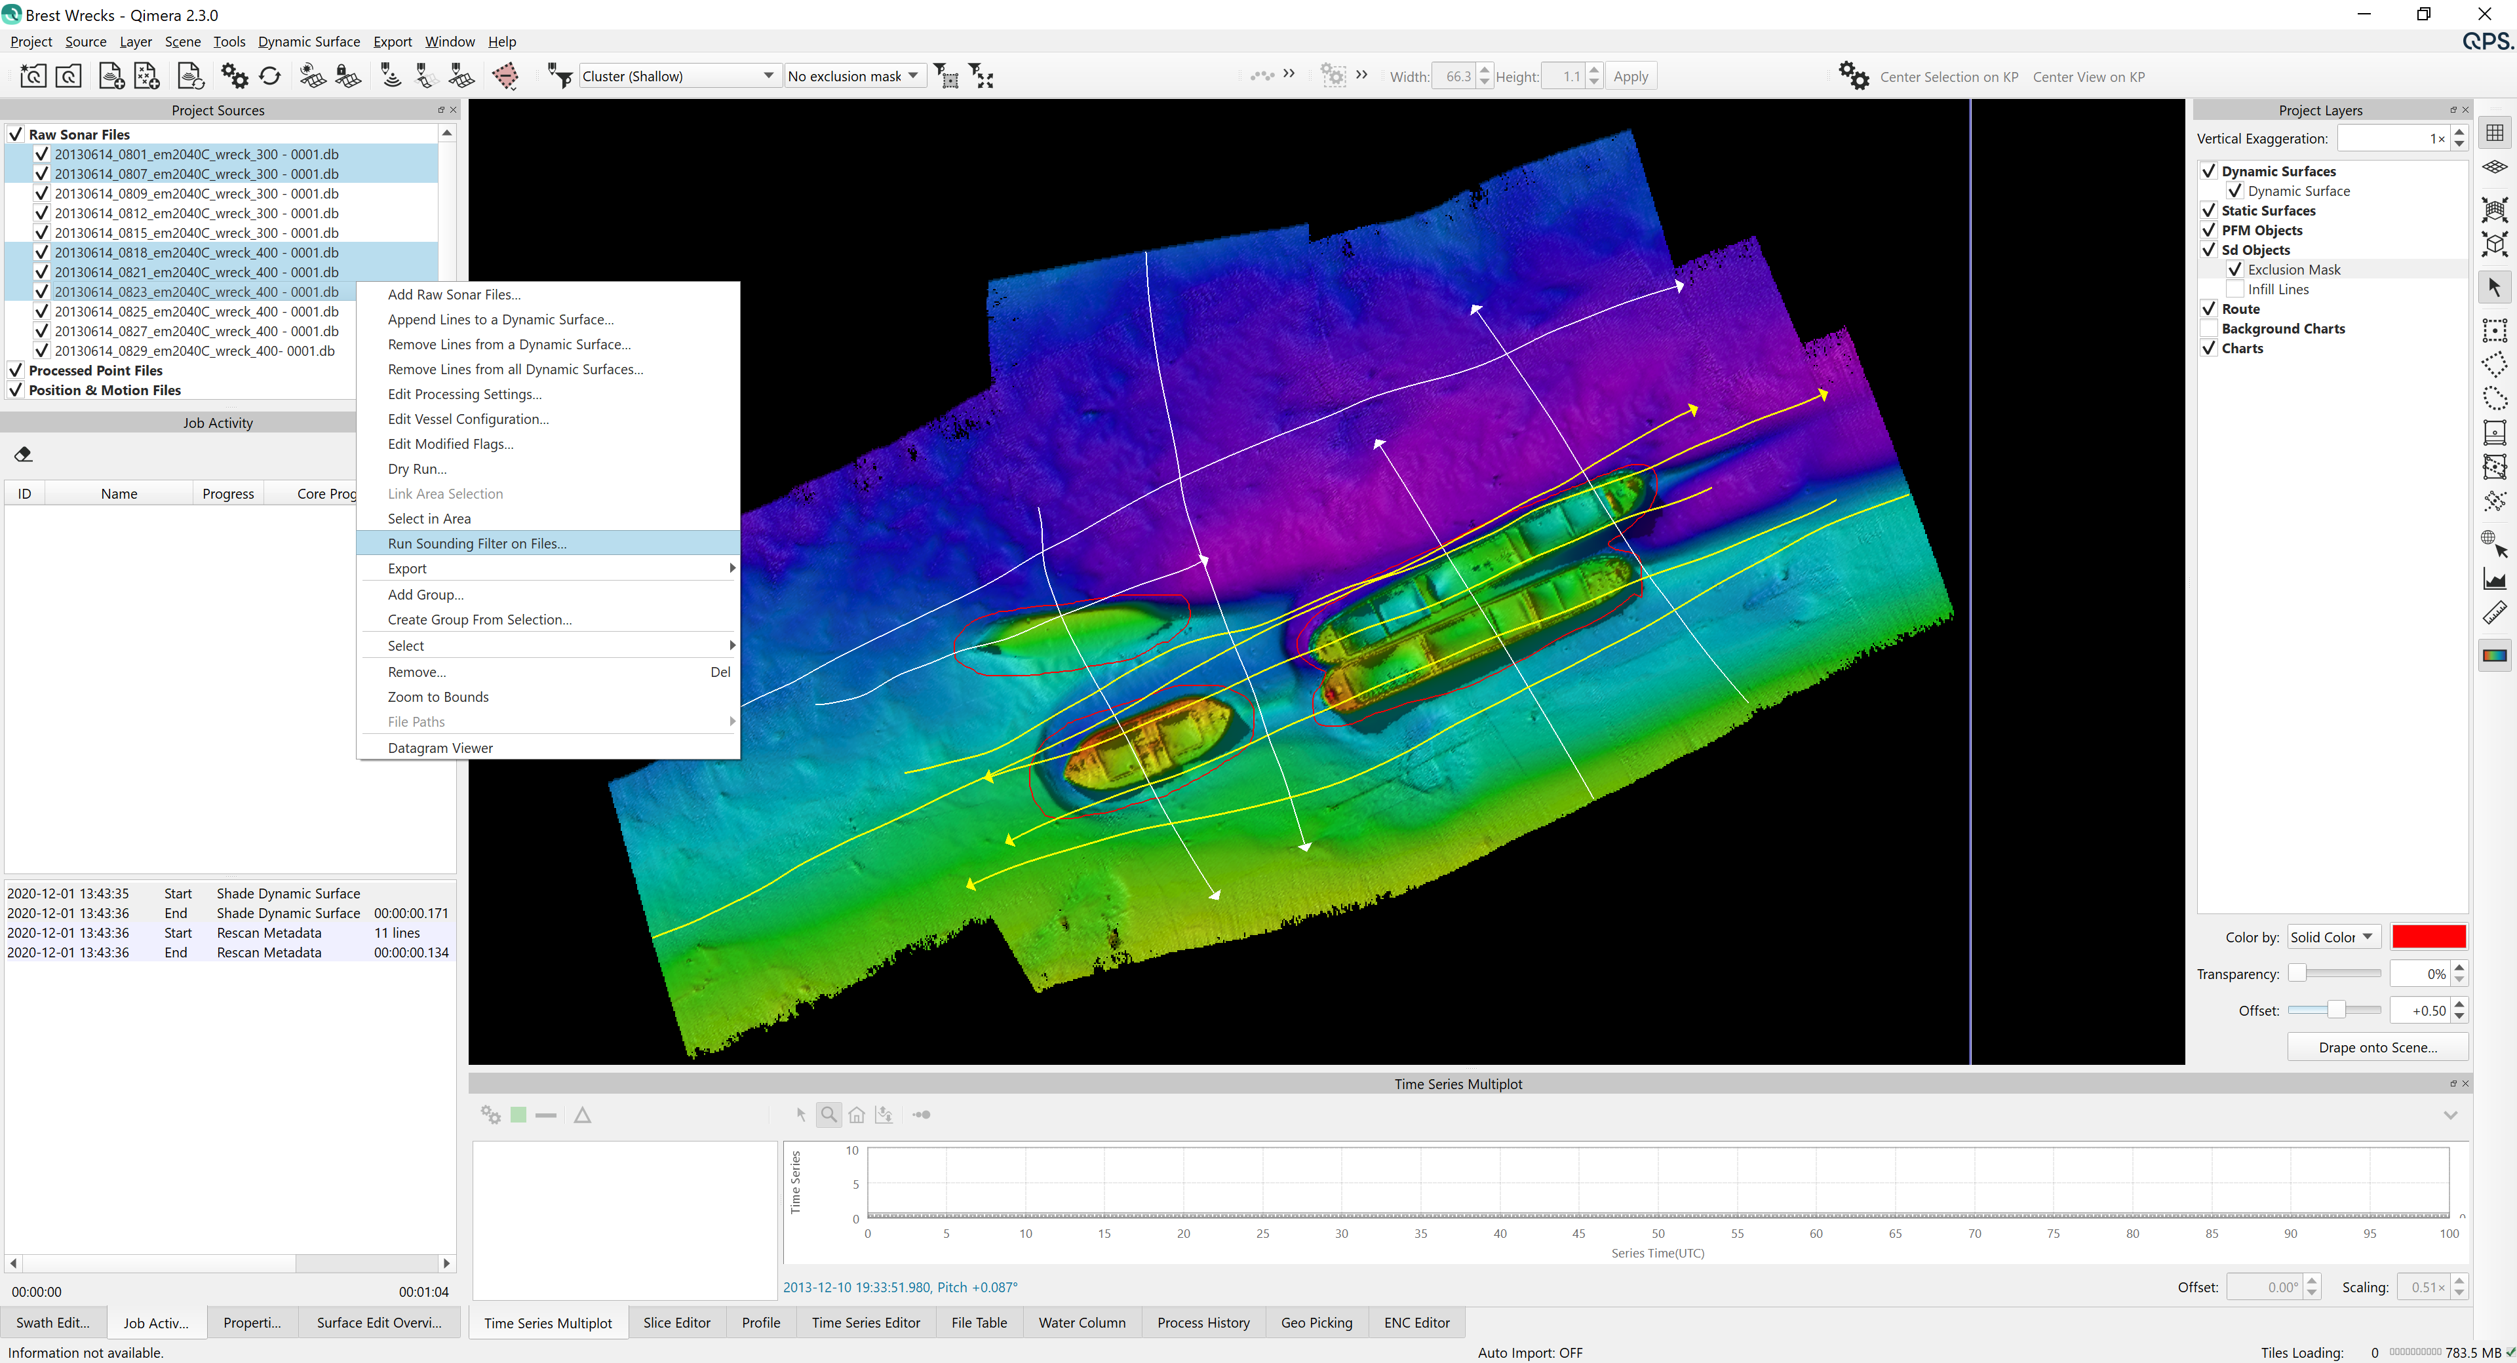Image resolution: width=2517 pixels, height=1363 pixels.
Task: Click the eraser icon in Job Activity
Action: tap(24, 454)
